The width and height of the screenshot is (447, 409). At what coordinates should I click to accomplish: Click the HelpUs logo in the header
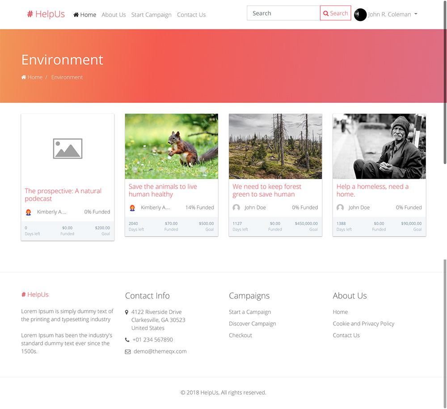(x=46, y=14)
